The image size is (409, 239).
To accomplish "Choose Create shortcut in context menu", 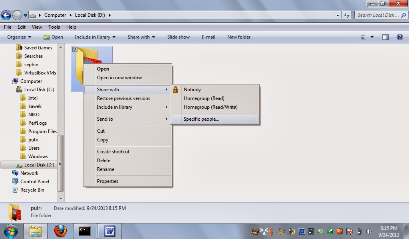I will [128, 152].
